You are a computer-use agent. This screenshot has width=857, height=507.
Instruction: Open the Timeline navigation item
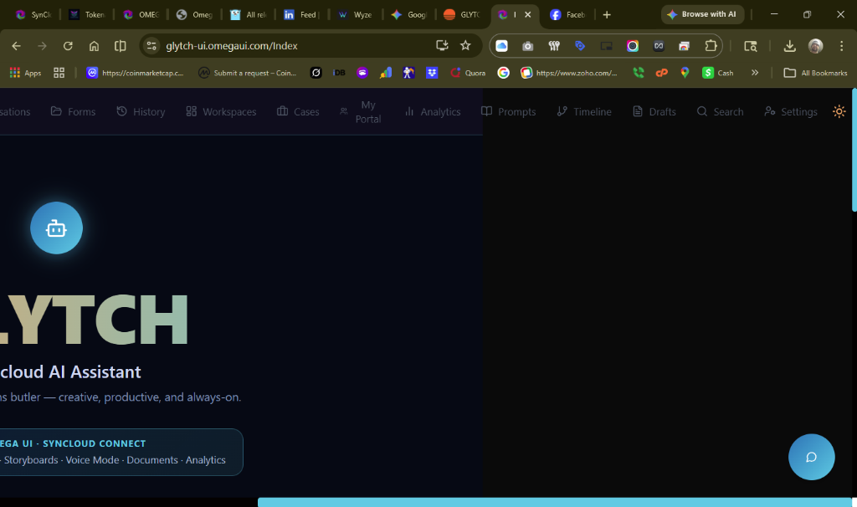[x=583, y=111]
